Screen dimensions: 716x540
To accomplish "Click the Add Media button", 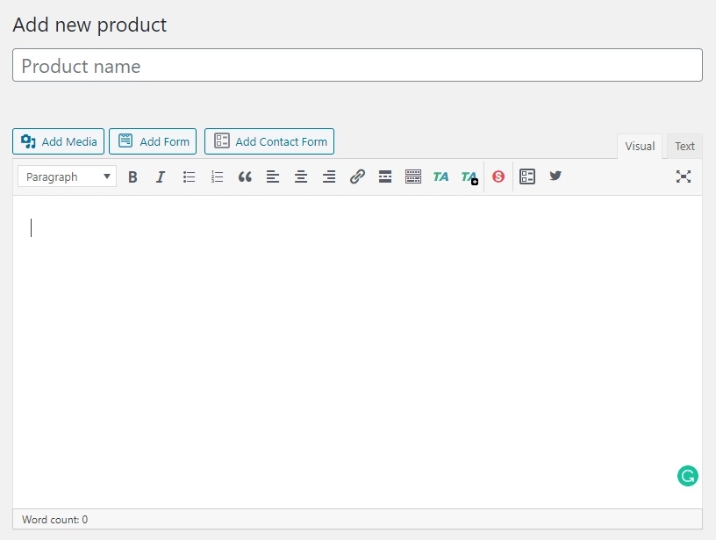I will (58, 140).
